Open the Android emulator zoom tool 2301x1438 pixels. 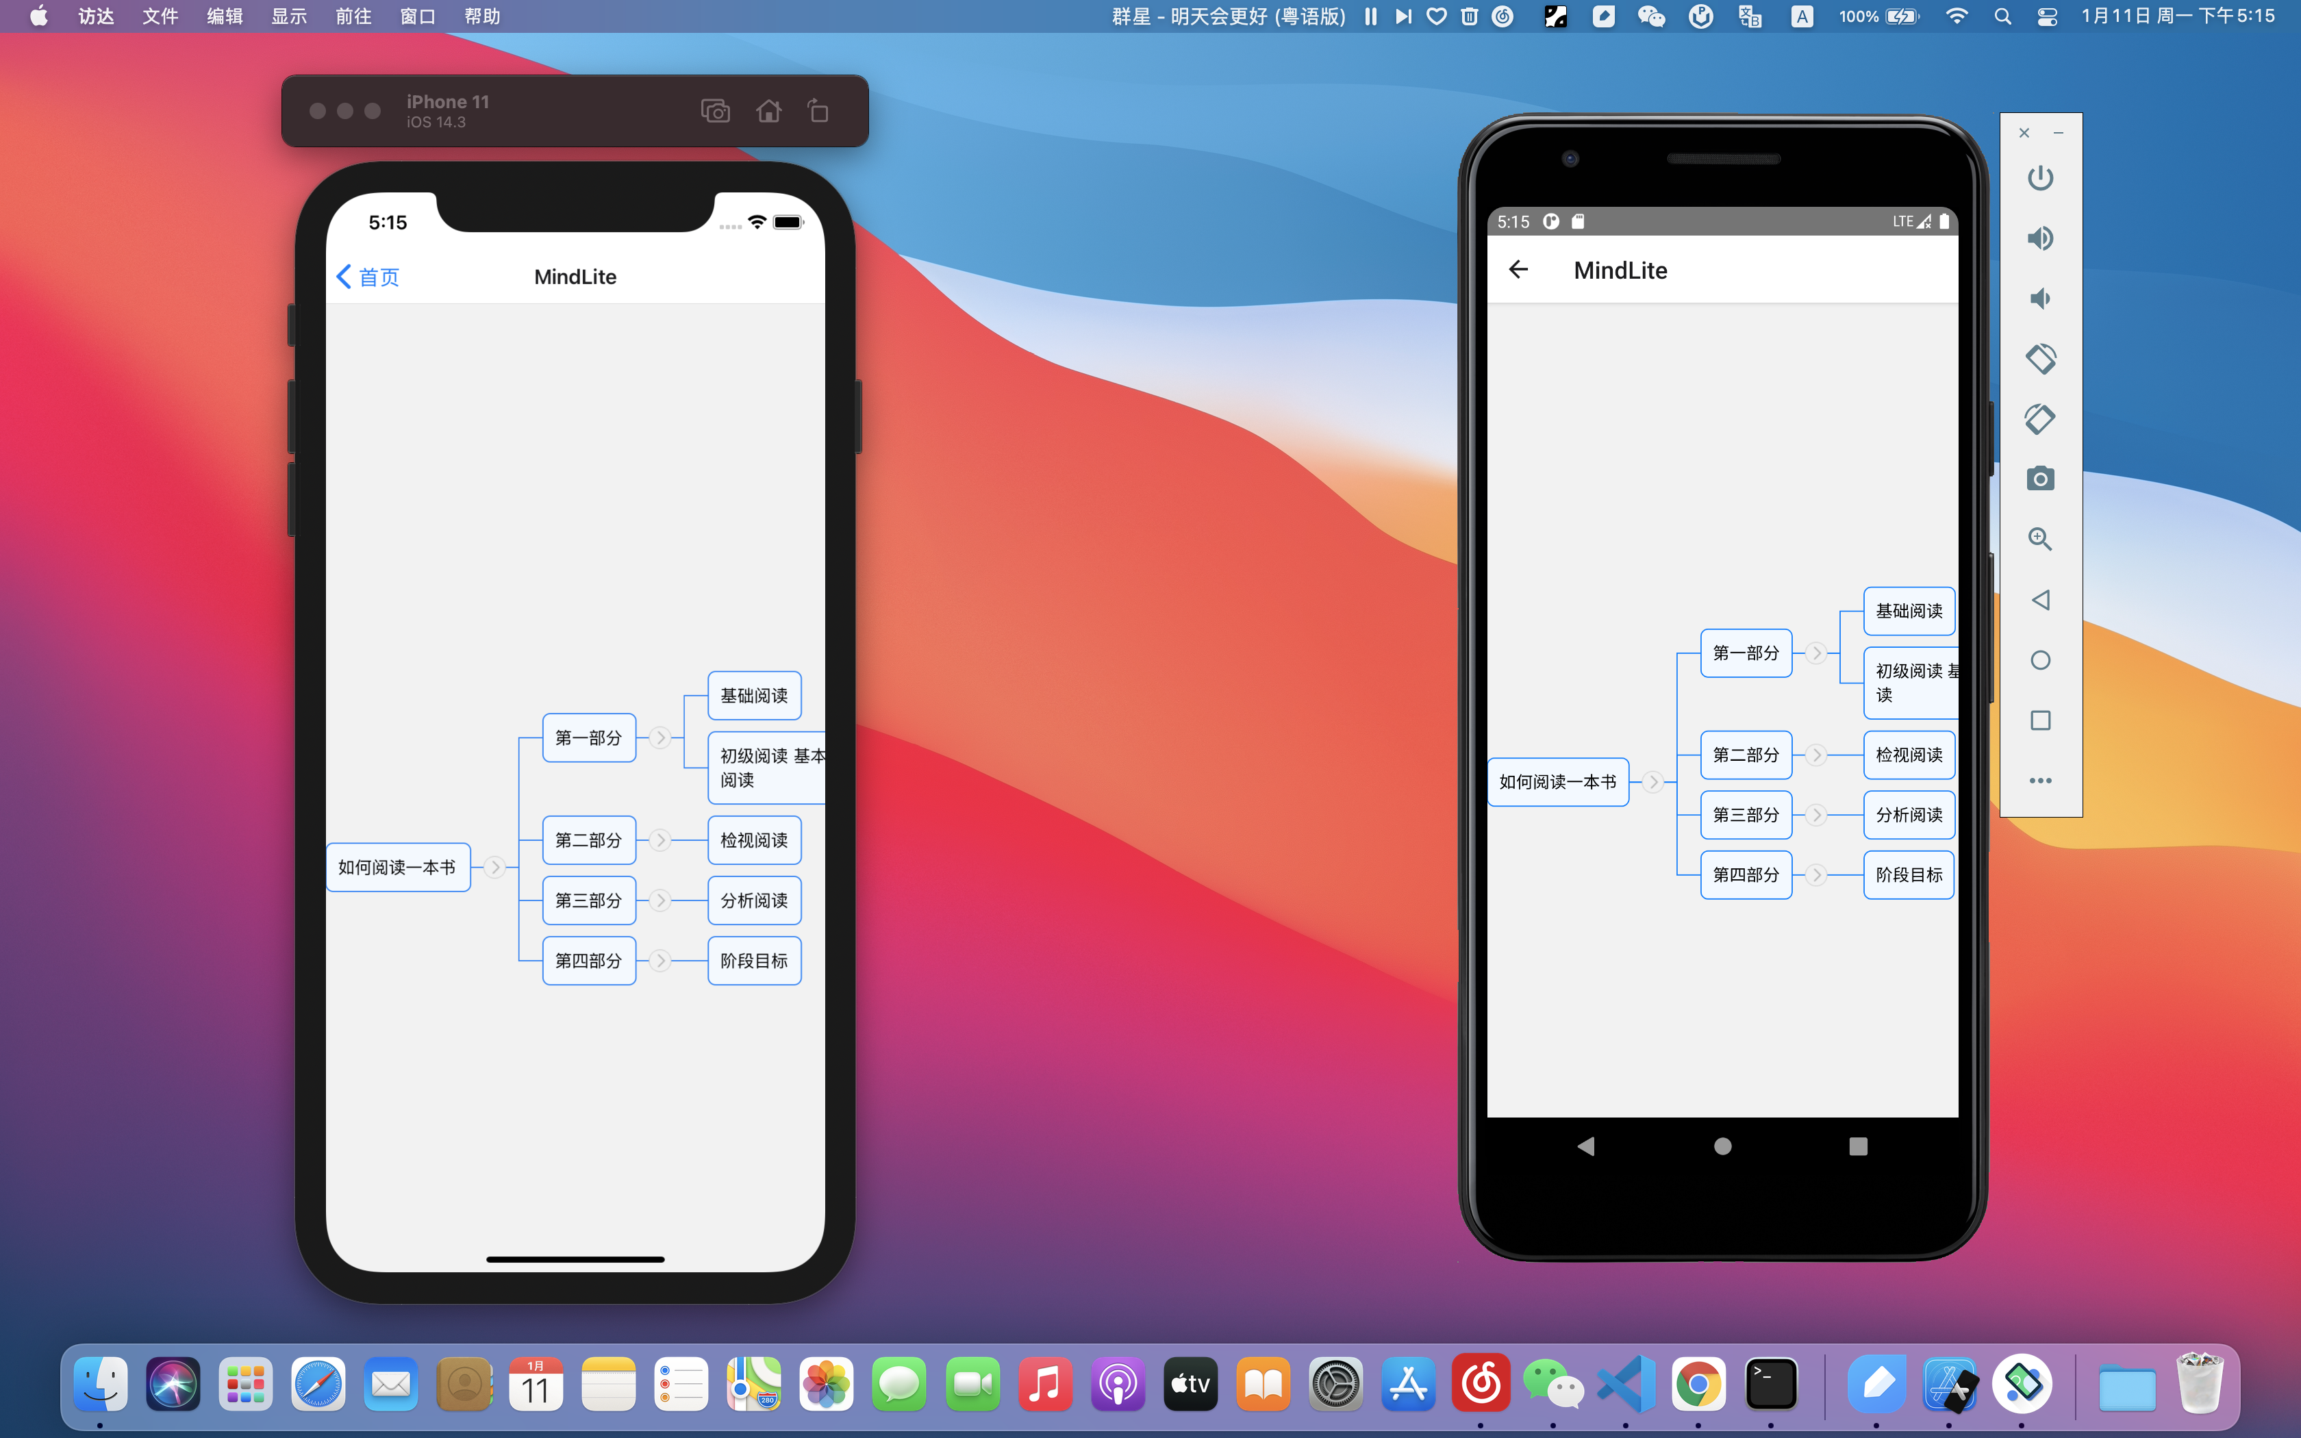point(2039,540)
